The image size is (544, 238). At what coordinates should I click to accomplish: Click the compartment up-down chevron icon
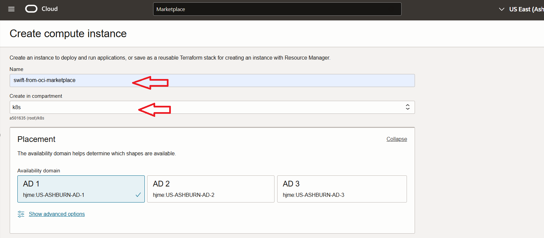point(408,107)
